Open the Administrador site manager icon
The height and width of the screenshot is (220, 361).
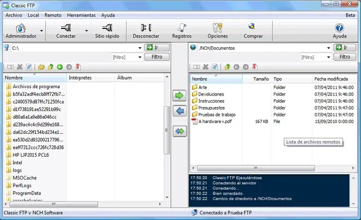coord(20,28)
